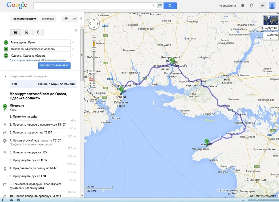Collapse the Запропоновані маршрути section

coord(5,76)
